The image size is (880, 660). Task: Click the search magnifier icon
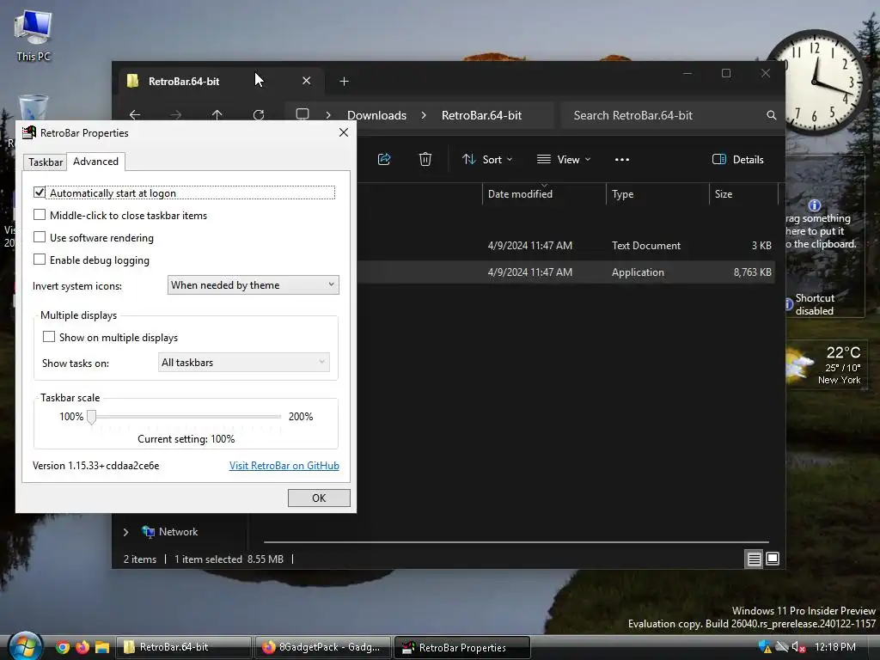point(772,115)
